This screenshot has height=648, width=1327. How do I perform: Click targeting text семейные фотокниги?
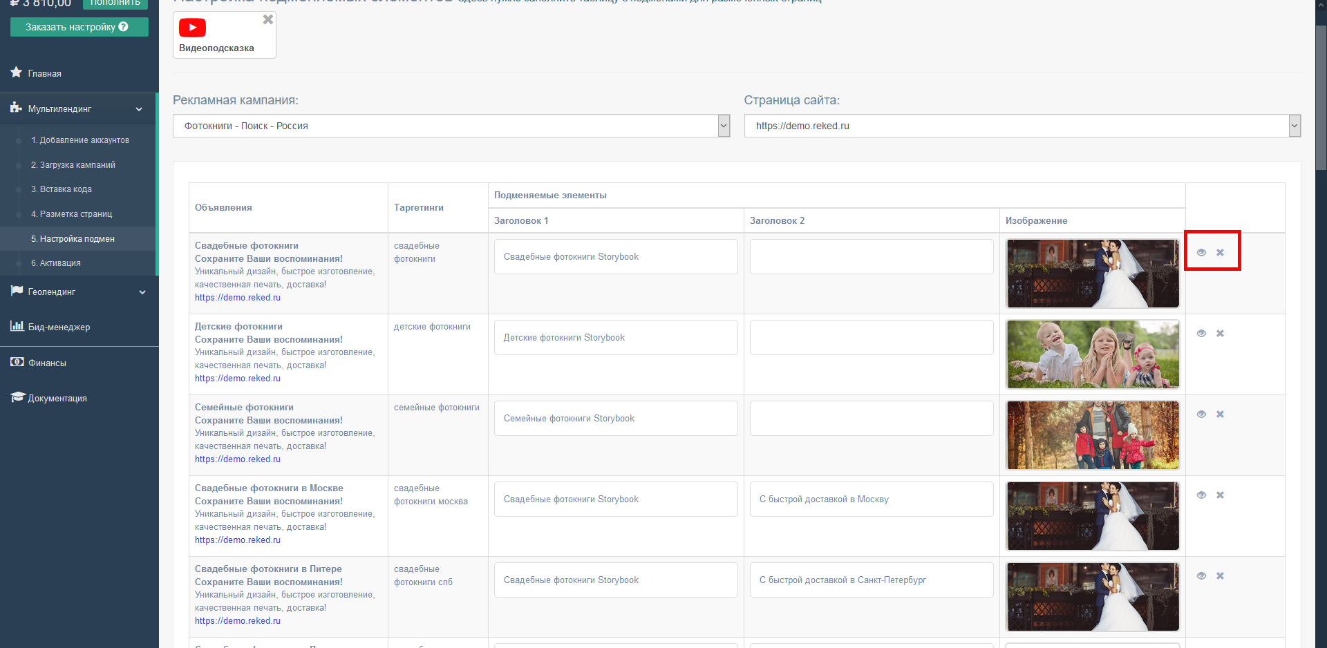coord(437,408)
